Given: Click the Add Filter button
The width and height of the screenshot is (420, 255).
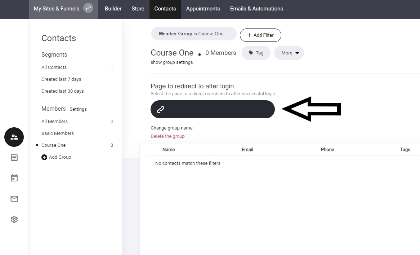Looking at the screenshot, I should (x=260, y=35).
